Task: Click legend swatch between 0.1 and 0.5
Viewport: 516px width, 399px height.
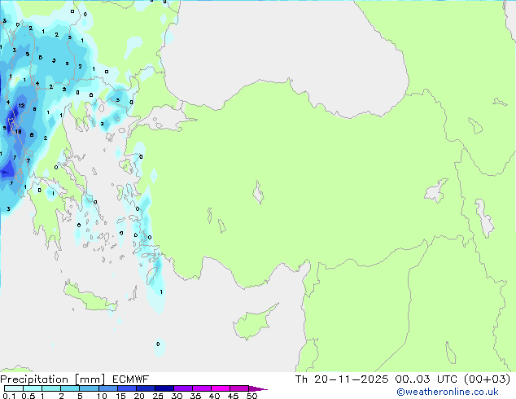Action: [14, 388]
